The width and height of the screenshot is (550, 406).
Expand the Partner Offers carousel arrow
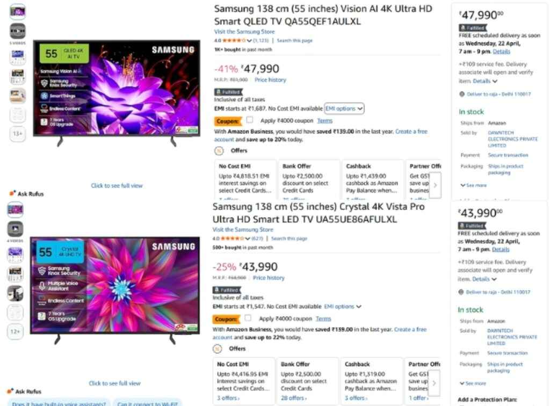pos(436,185)
